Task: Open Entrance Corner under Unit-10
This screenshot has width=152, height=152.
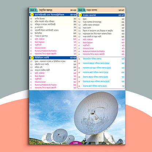Action: [88, 48]
